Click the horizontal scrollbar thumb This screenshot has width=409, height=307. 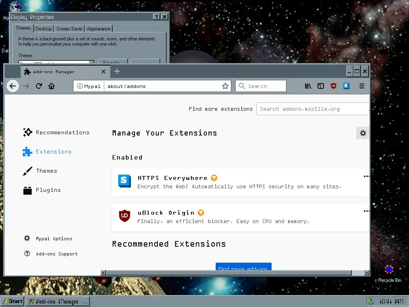point(229,273)
